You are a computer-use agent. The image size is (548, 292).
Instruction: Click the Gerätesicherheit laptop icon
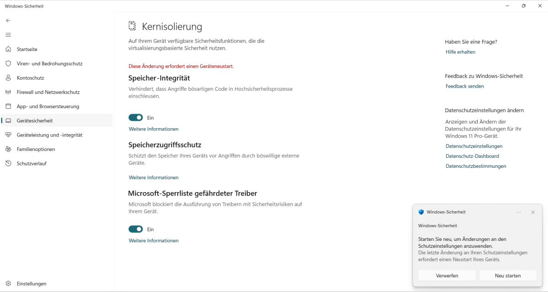point(8,121)
